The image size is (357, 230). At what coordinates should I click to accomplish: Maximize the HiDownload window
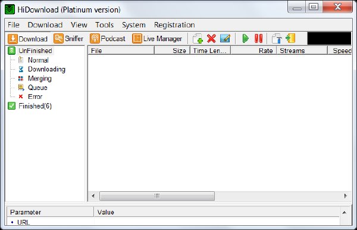coord(314,7)
